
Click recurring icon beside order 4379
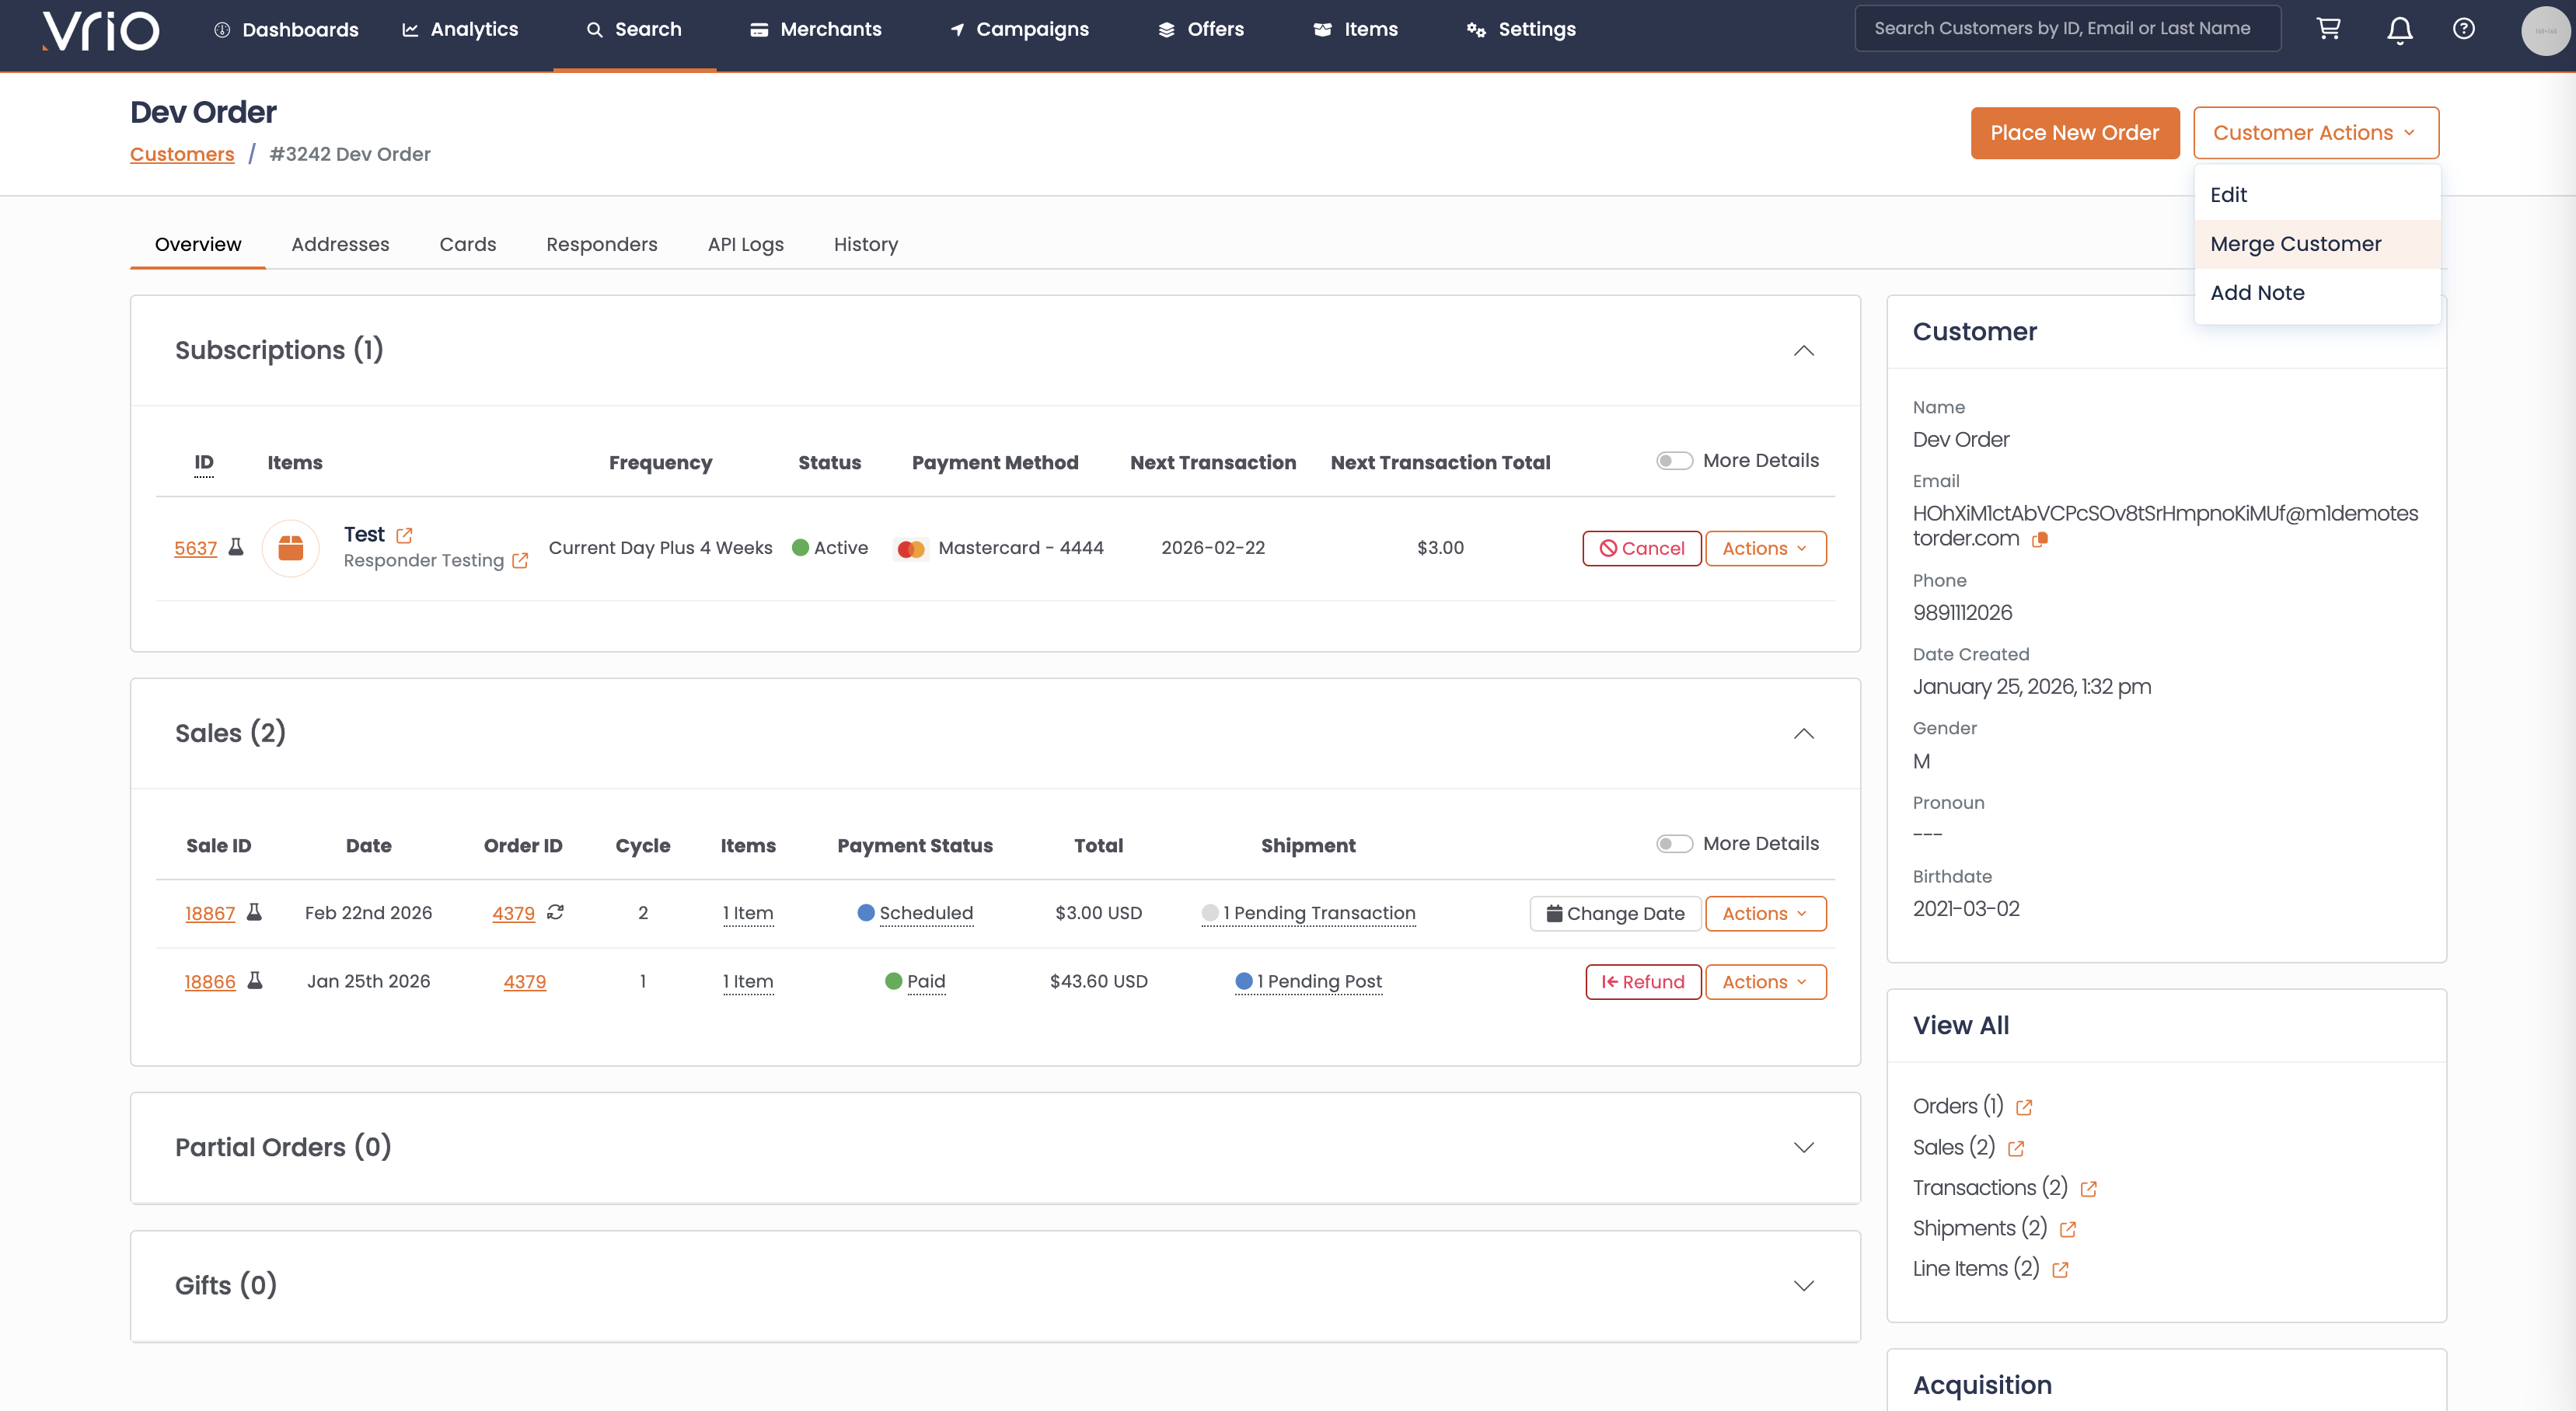click(x=556, y=911)
